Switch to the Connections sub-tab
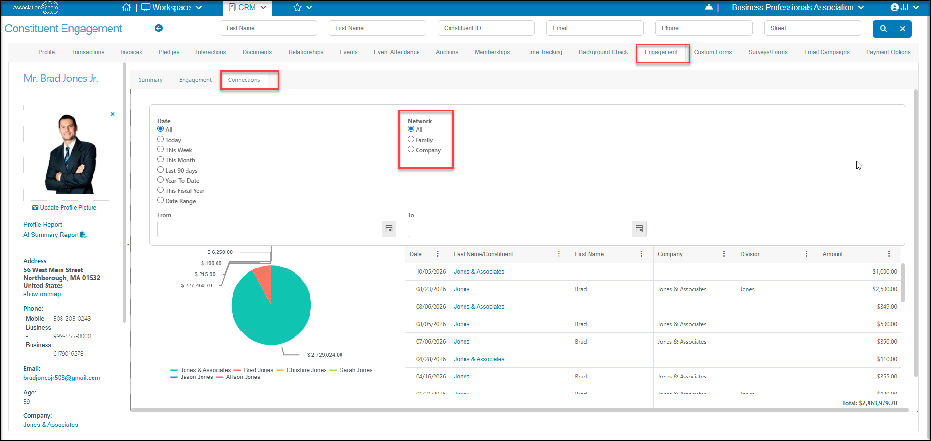 pos(244,80)
